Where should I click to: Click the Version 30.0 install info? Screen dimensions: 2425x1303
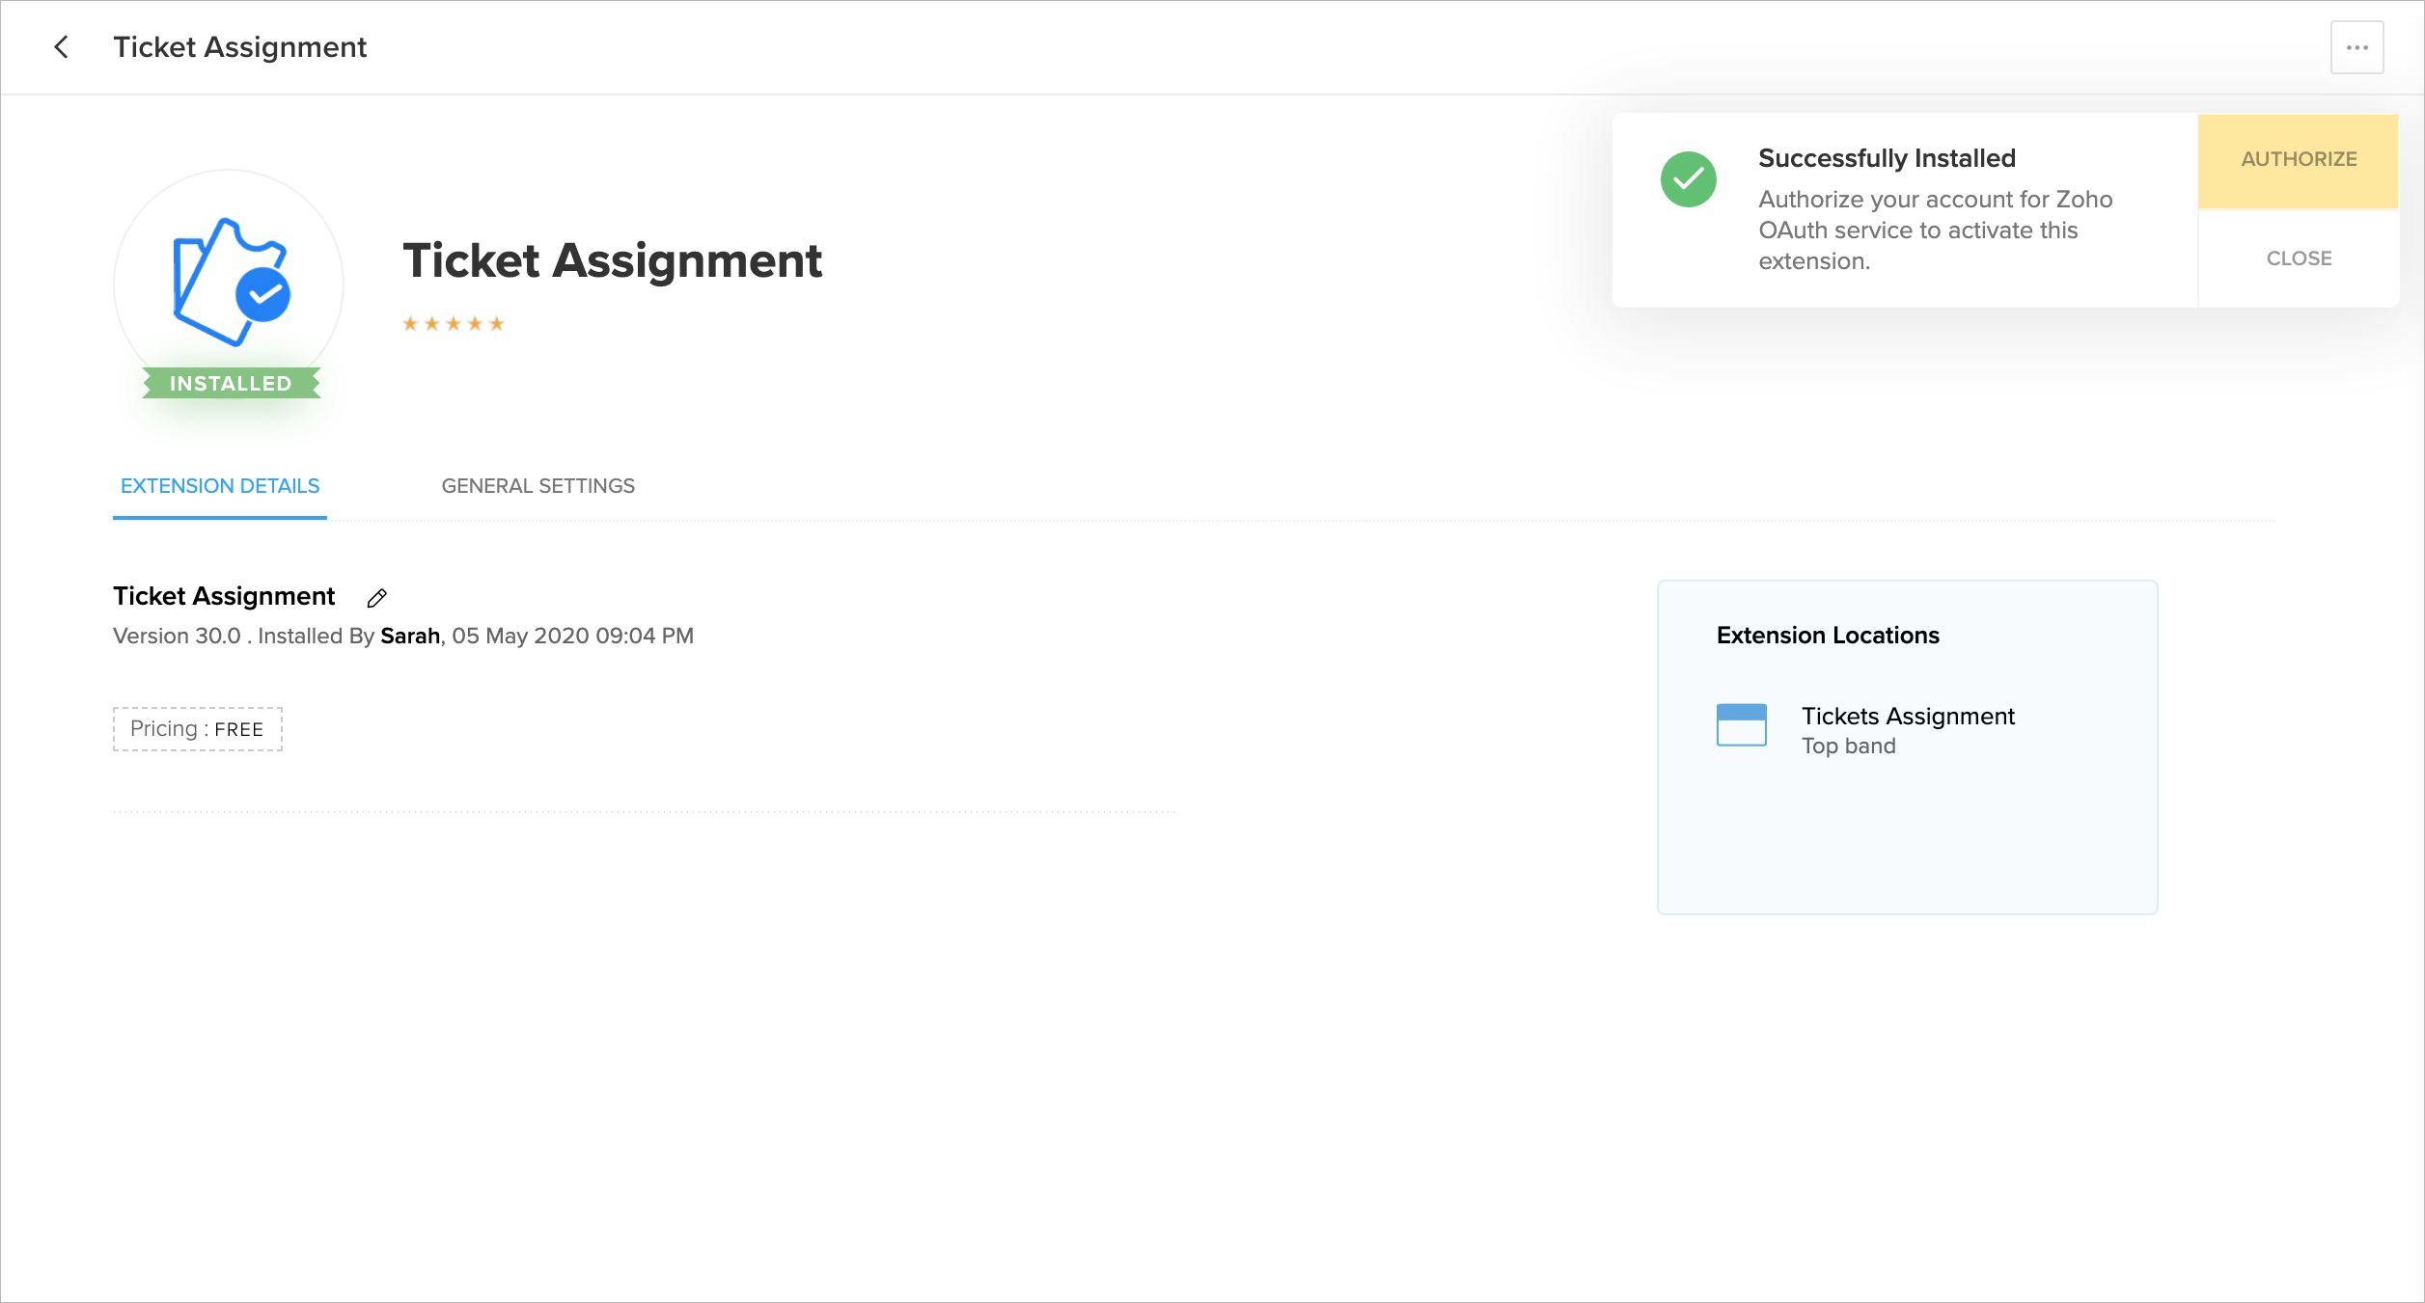[177, 637]
